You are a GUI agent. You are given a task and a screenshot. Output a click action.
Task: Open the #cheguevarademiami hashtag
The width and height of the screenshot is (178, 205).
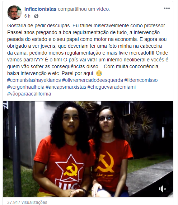pyautogui.click(x=112, y=87)
